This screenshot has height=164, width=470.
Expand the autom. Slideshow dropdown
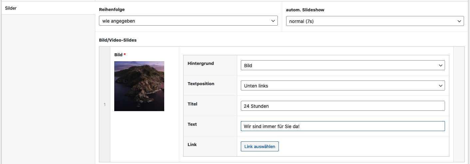(x=375, y=21)
